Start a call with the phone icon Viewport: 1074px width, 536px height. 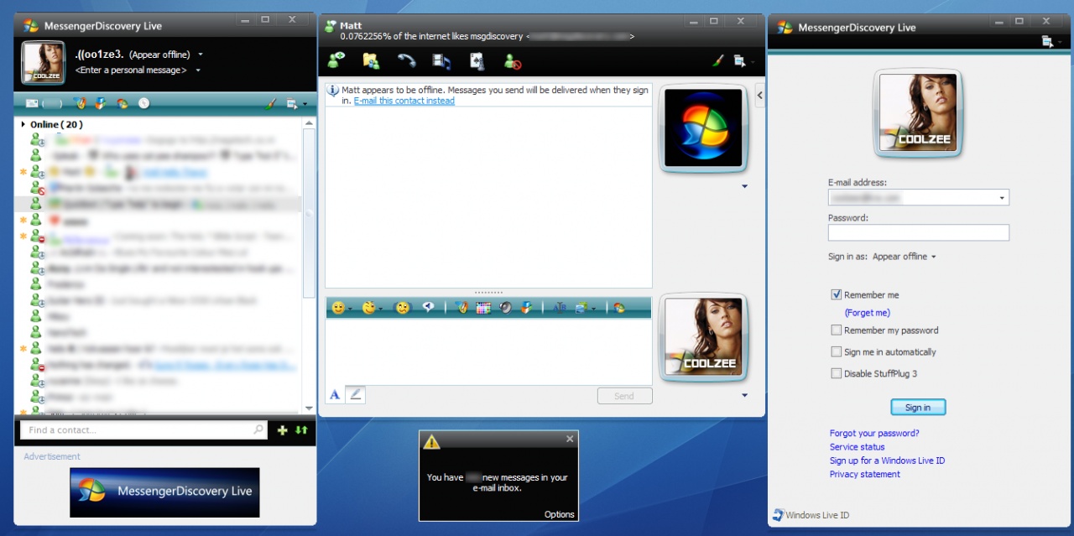click(406, 60)
